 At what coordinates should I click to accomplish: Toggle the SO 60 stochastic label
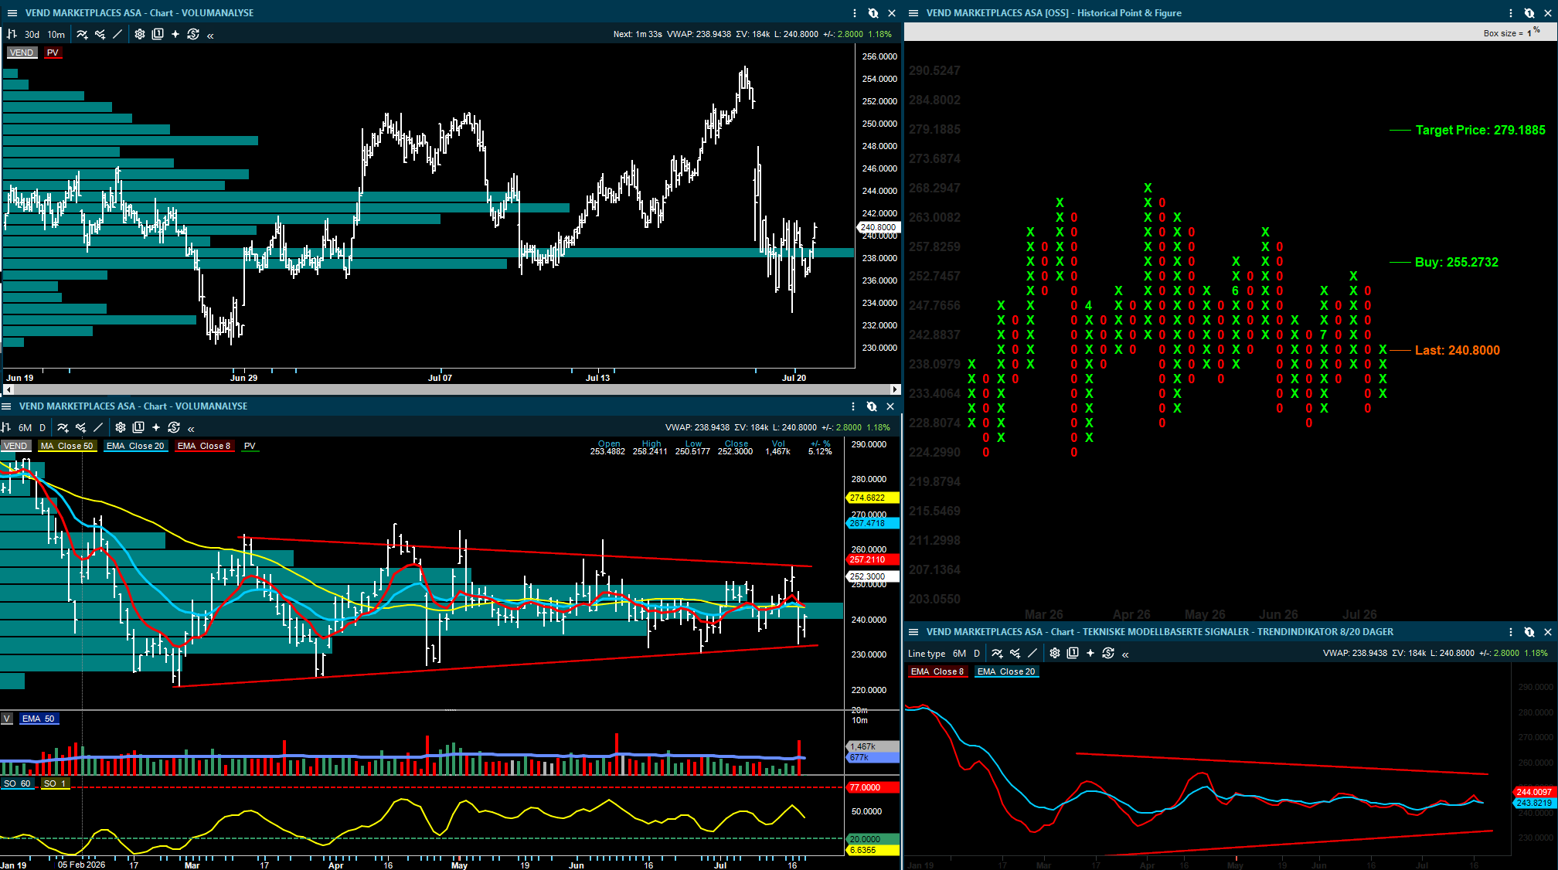(x=17, y=783)
